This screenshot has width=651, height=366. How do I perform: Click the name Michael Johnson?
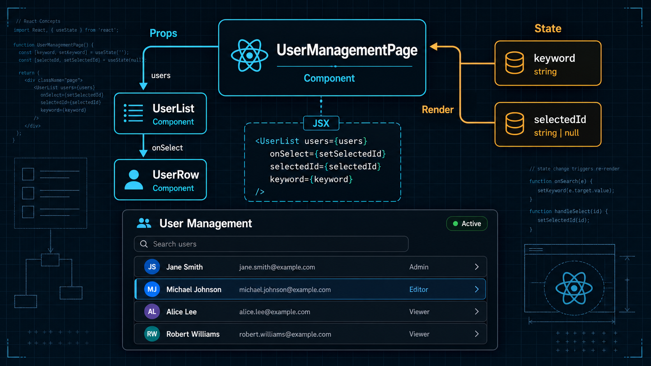click(x=194, y=290)
